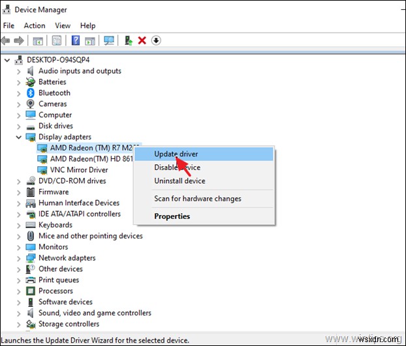The image size is (406, 346).
Task: Collapse the DESKTOP-O94SQP4 root node
Action: (7, 60)
